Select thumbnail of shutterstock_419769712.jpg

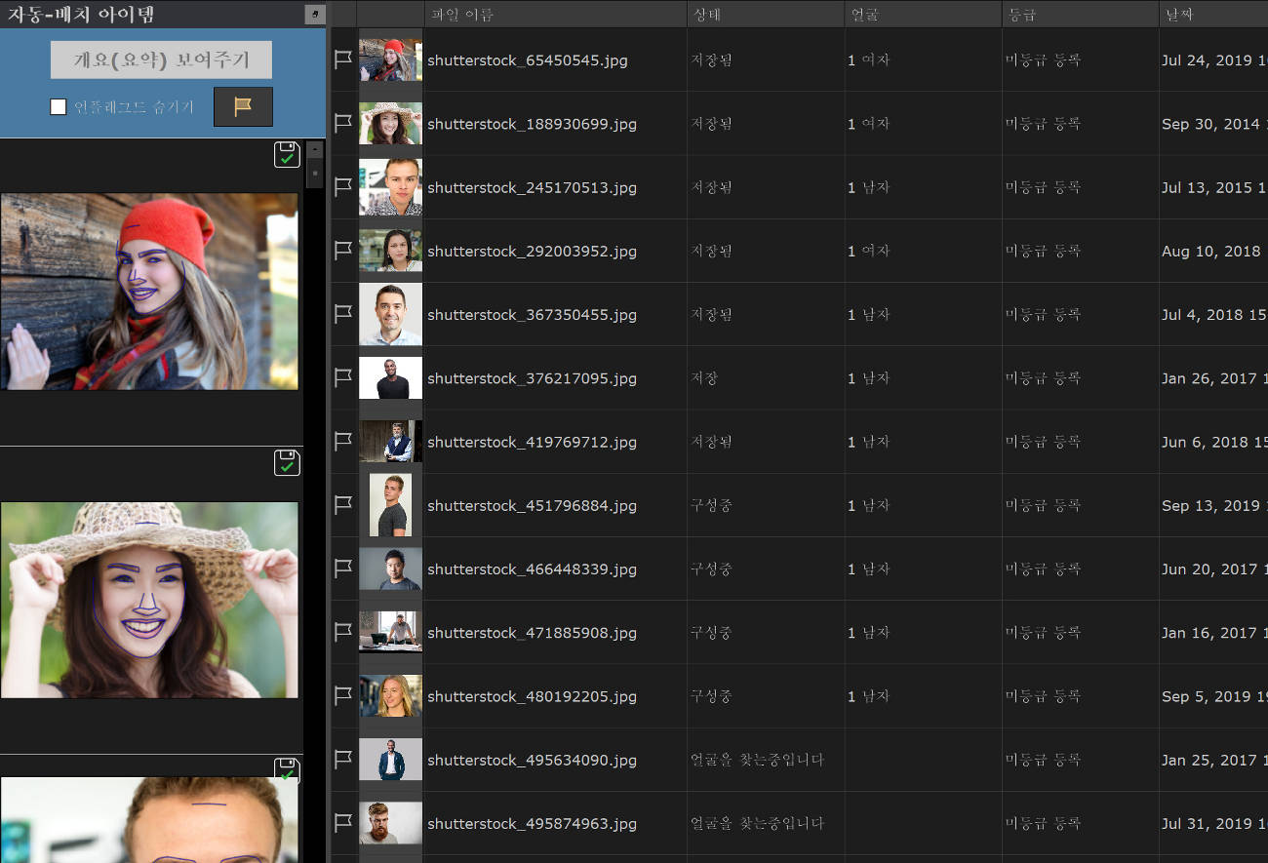pos(390,441)
